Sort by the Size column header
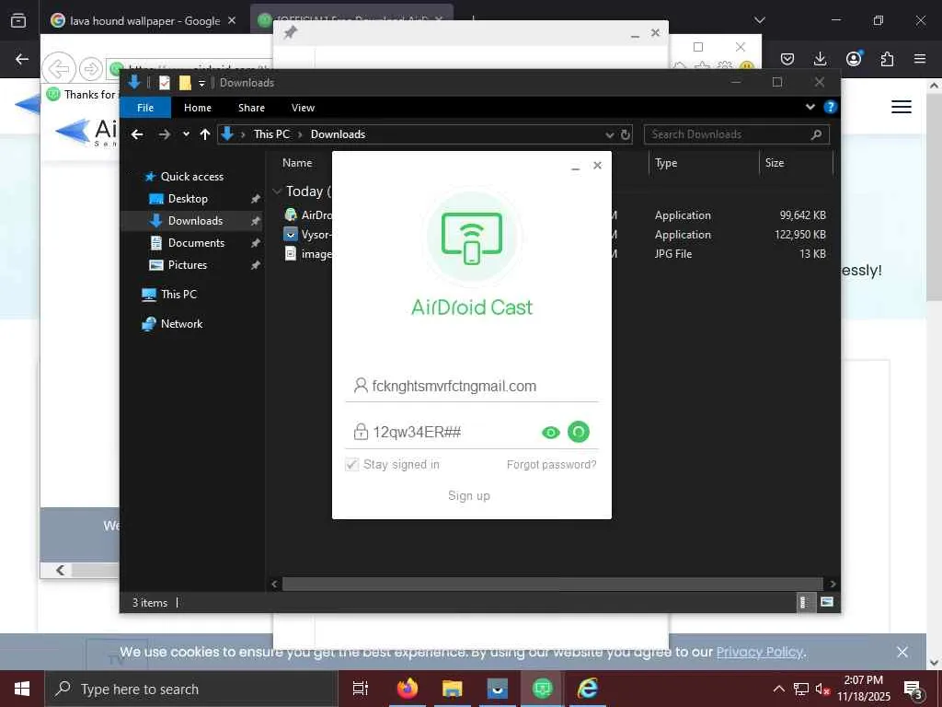 pos(775,163)
